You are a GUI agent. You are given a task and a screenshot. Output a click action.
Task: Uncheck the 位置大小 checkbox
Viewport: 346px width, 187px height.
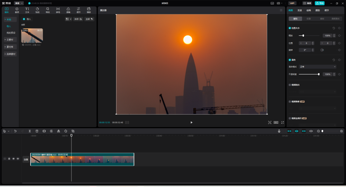coord(290,28)
